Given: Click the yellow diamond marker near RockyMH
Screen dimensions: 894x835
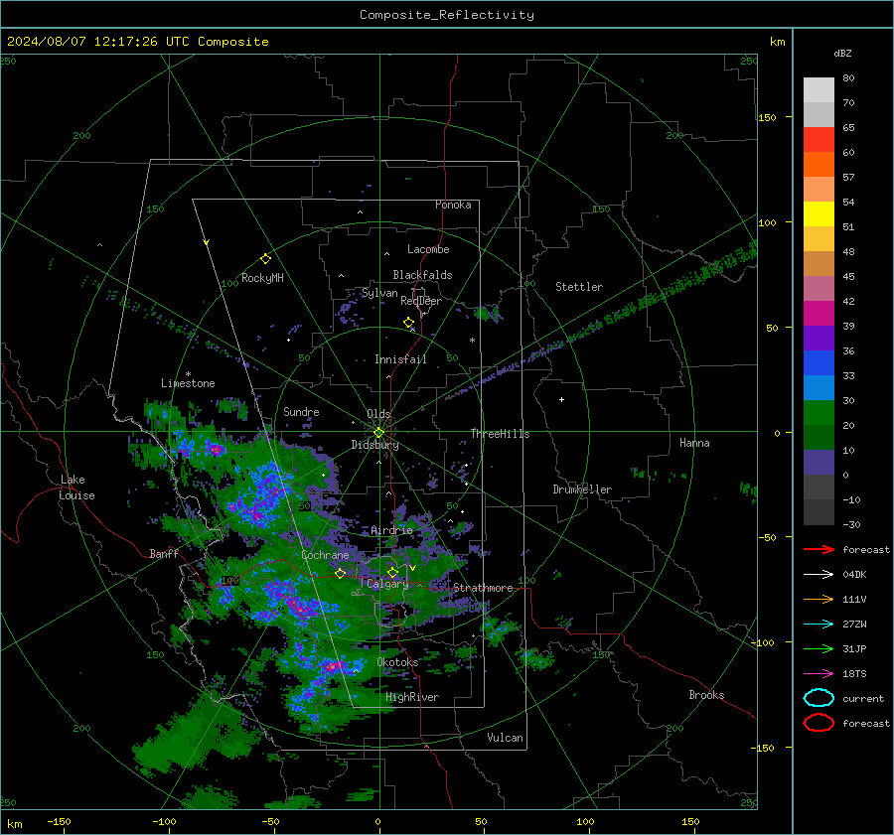Looking at the screenshot, I should click(x=265, y=259).
